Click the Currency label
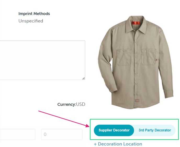Image resolution: width=180 pixels, height=147 pixels. 66,104
